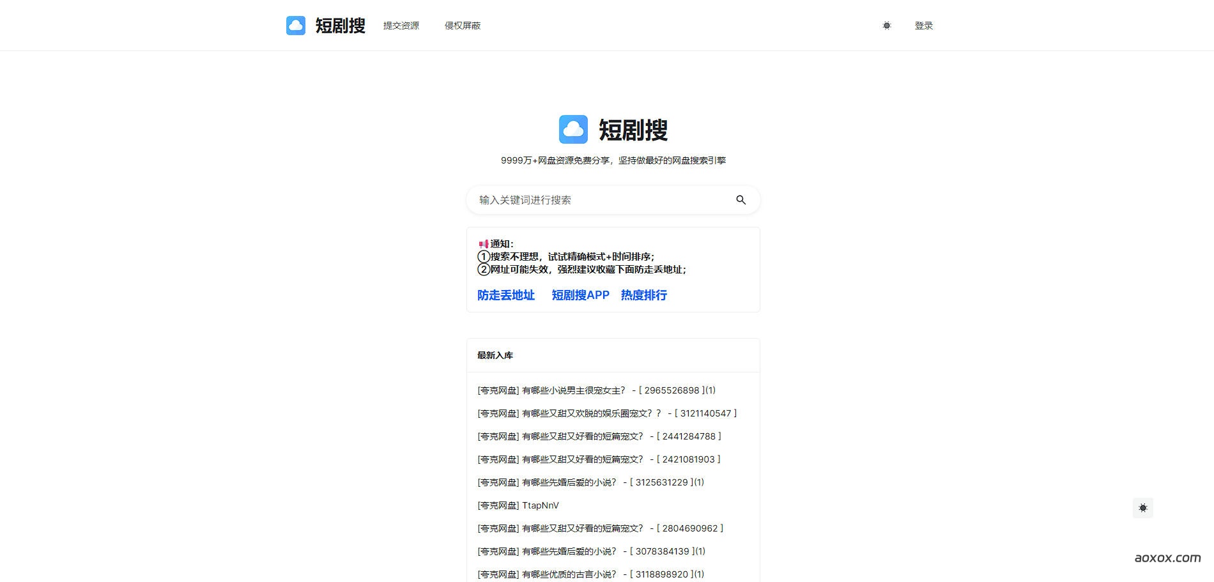1214x582 pixels.
Task: Toggle dark mode with the navbar sun icon
Action: (x=886, y=25)
